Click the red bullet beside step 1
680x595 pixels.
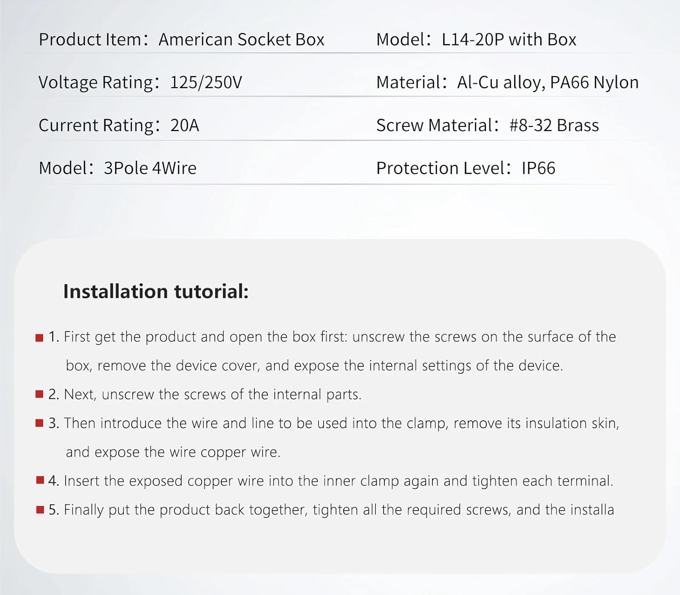click(39, 337)
